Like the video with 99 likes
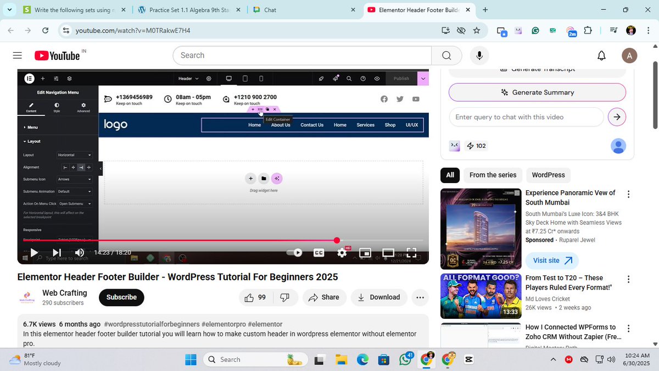This screenshot has height=371, width=659. tap(255, 297)
